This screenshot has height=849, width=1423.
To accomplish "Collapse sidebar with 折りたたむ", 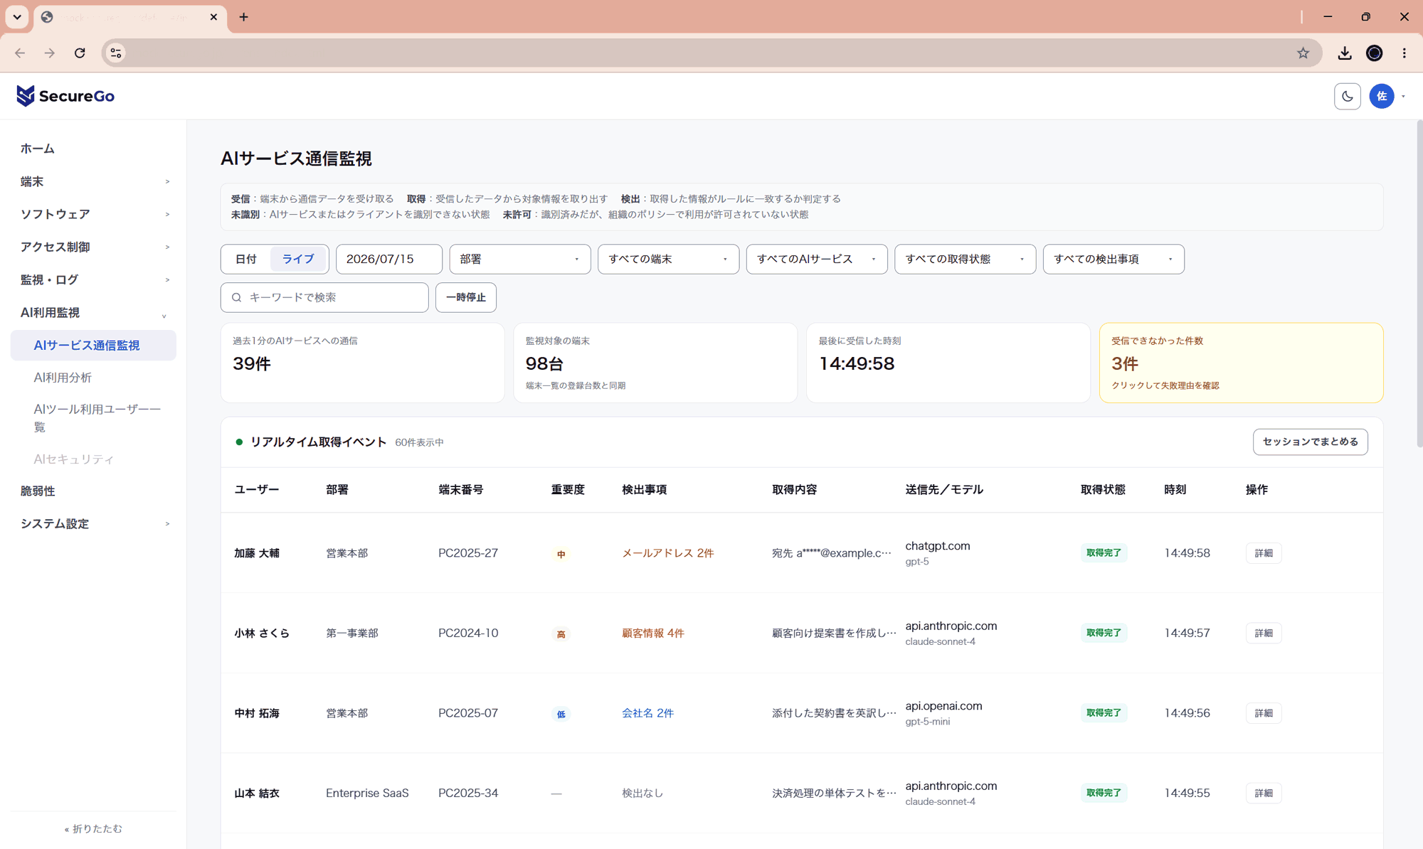I will point(93,828).
